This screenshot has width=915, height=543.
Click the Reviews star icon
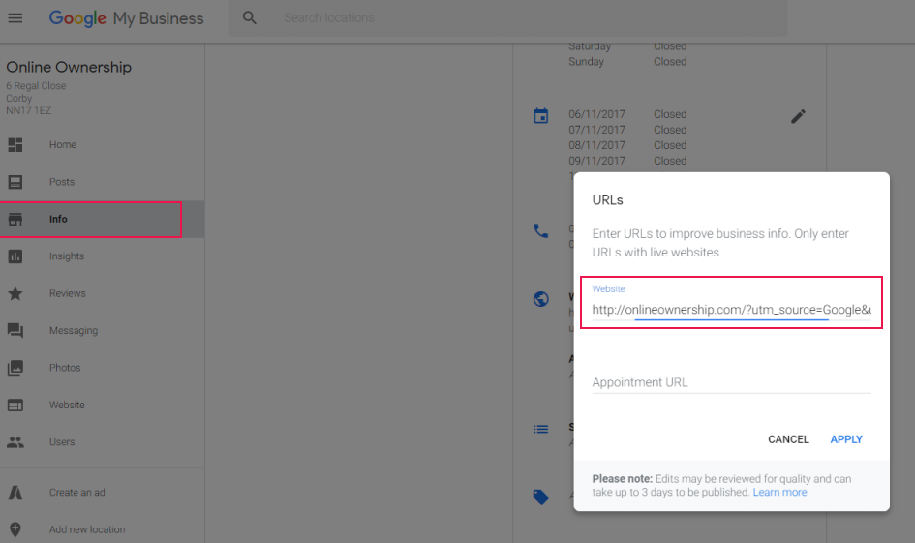click(x=15, y=293)
